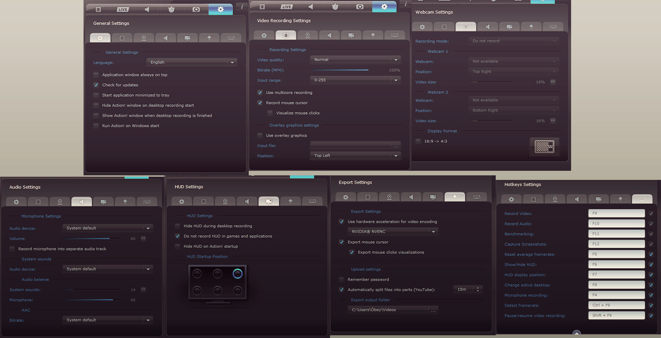Viewport: 661px width, 338px height.
Task: Open audio recording speaker tab atop General Settings window
Action: (147, 9)
